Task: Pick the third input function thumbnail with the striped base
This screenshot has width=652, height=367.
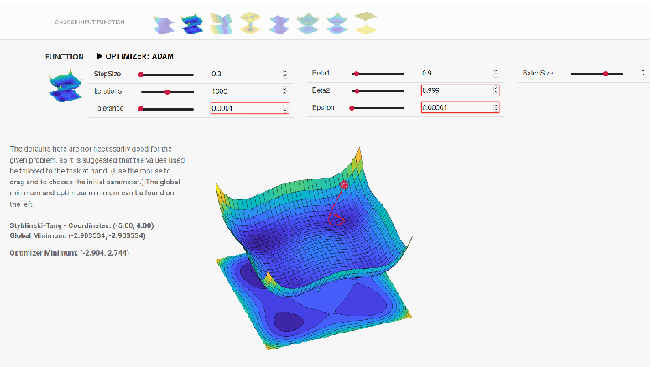Action: coord(221,23)
